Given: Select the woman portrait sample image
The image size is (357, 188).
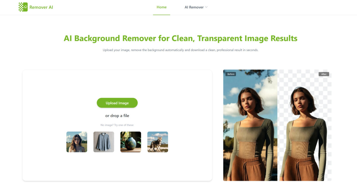Looking at the screenshot, I should [x=77, y=142].
